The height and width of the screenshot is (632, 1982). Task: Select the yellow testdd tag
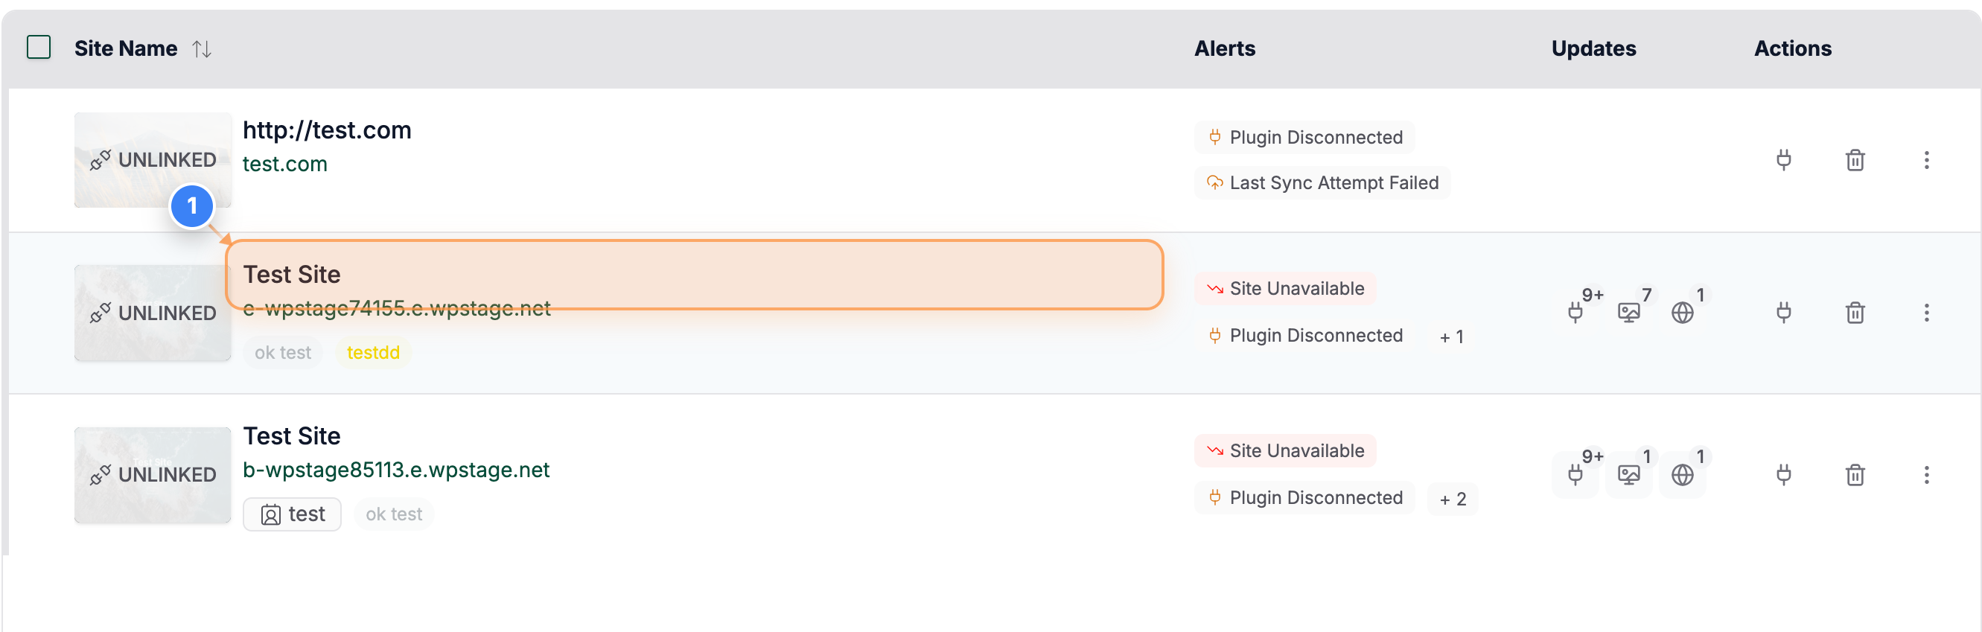(372, 353)
